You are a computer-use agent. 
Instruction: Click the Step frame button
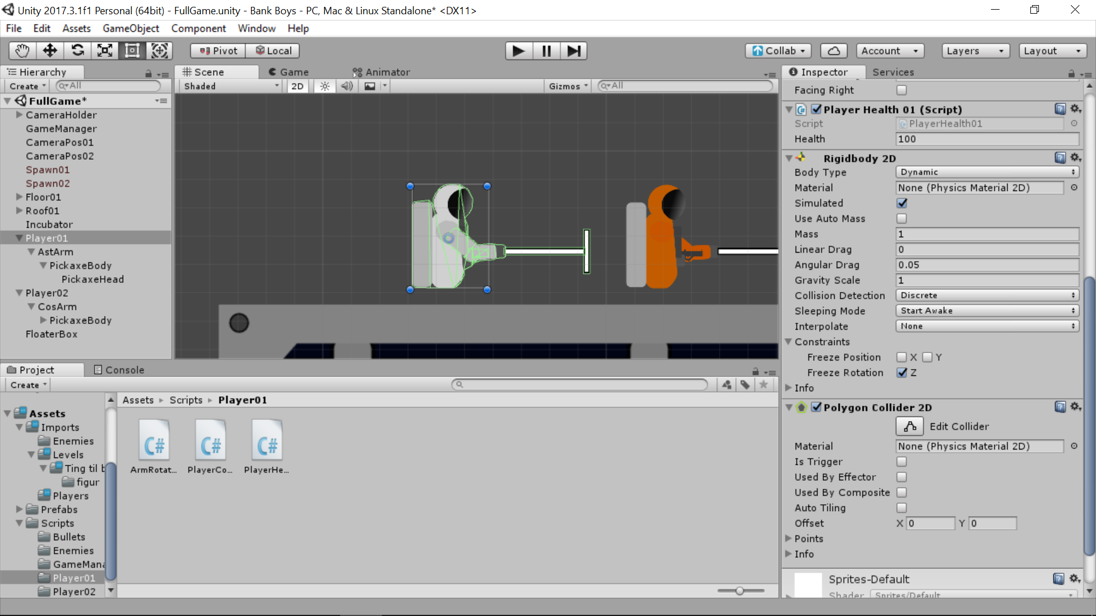coord(574,51)
